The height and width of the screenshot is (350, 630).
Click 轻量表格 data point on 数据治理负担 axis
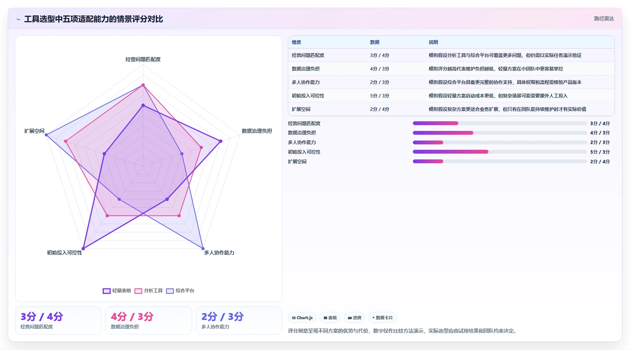tap(221, 141)
